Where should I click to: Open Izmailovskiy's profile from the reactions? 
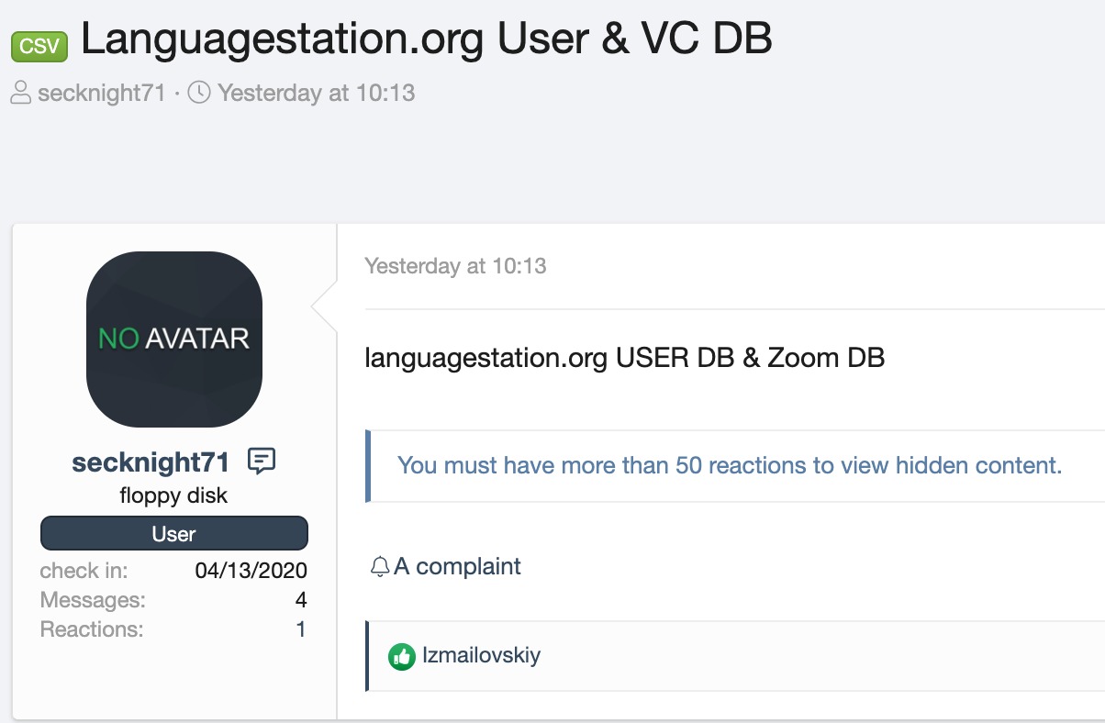pos(481,656)
